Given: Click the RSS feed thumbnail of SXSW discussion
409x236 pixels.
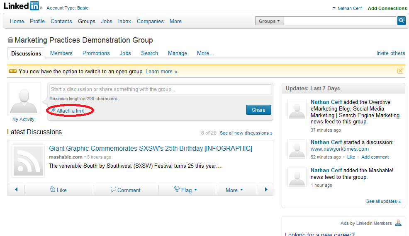Looking at the screenshot, I should tap(28, 161).
